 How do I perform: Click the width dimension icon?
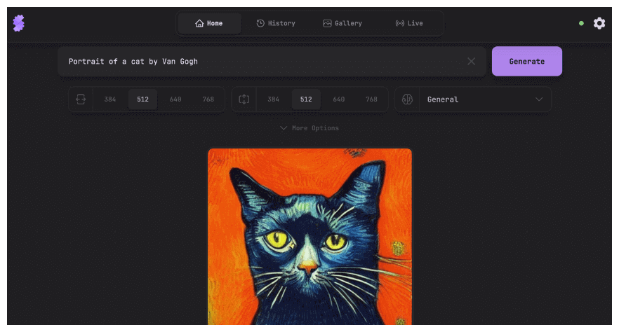coord(81,99)
